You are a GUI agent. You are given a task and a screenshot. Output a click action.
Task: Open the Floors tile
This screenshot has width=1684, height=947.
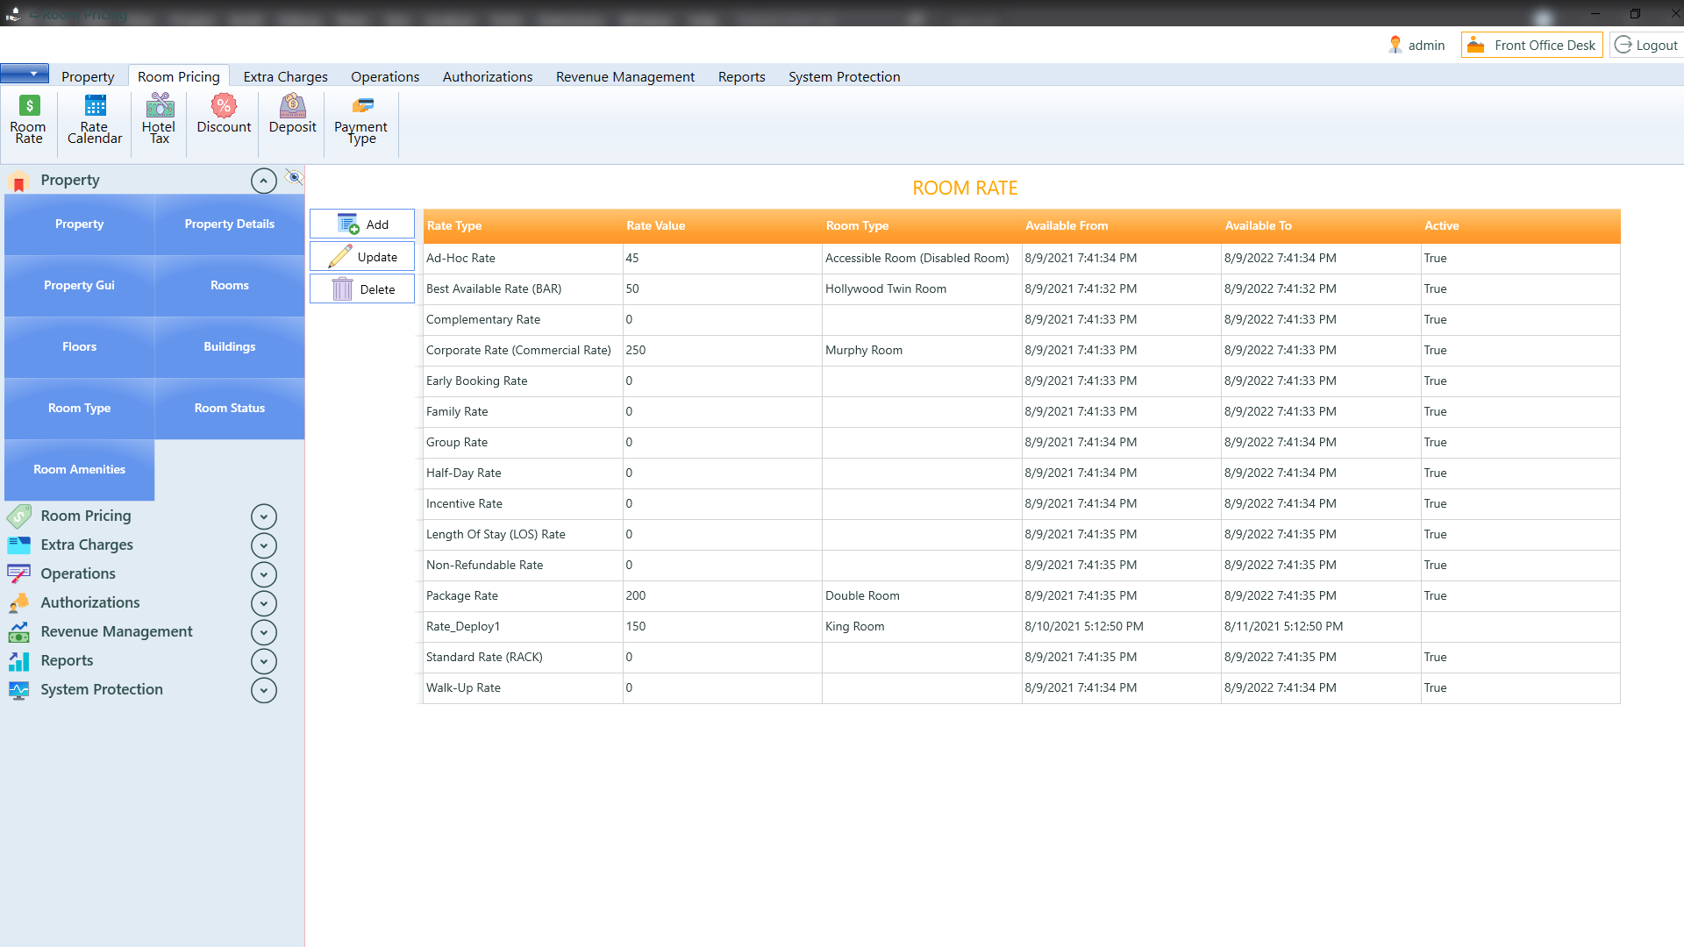tap(80, 347)
